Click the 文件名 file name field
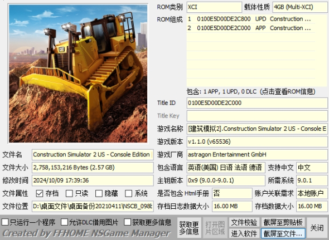The height and width of the screenshot is (240, 329). tap(93, 155)
